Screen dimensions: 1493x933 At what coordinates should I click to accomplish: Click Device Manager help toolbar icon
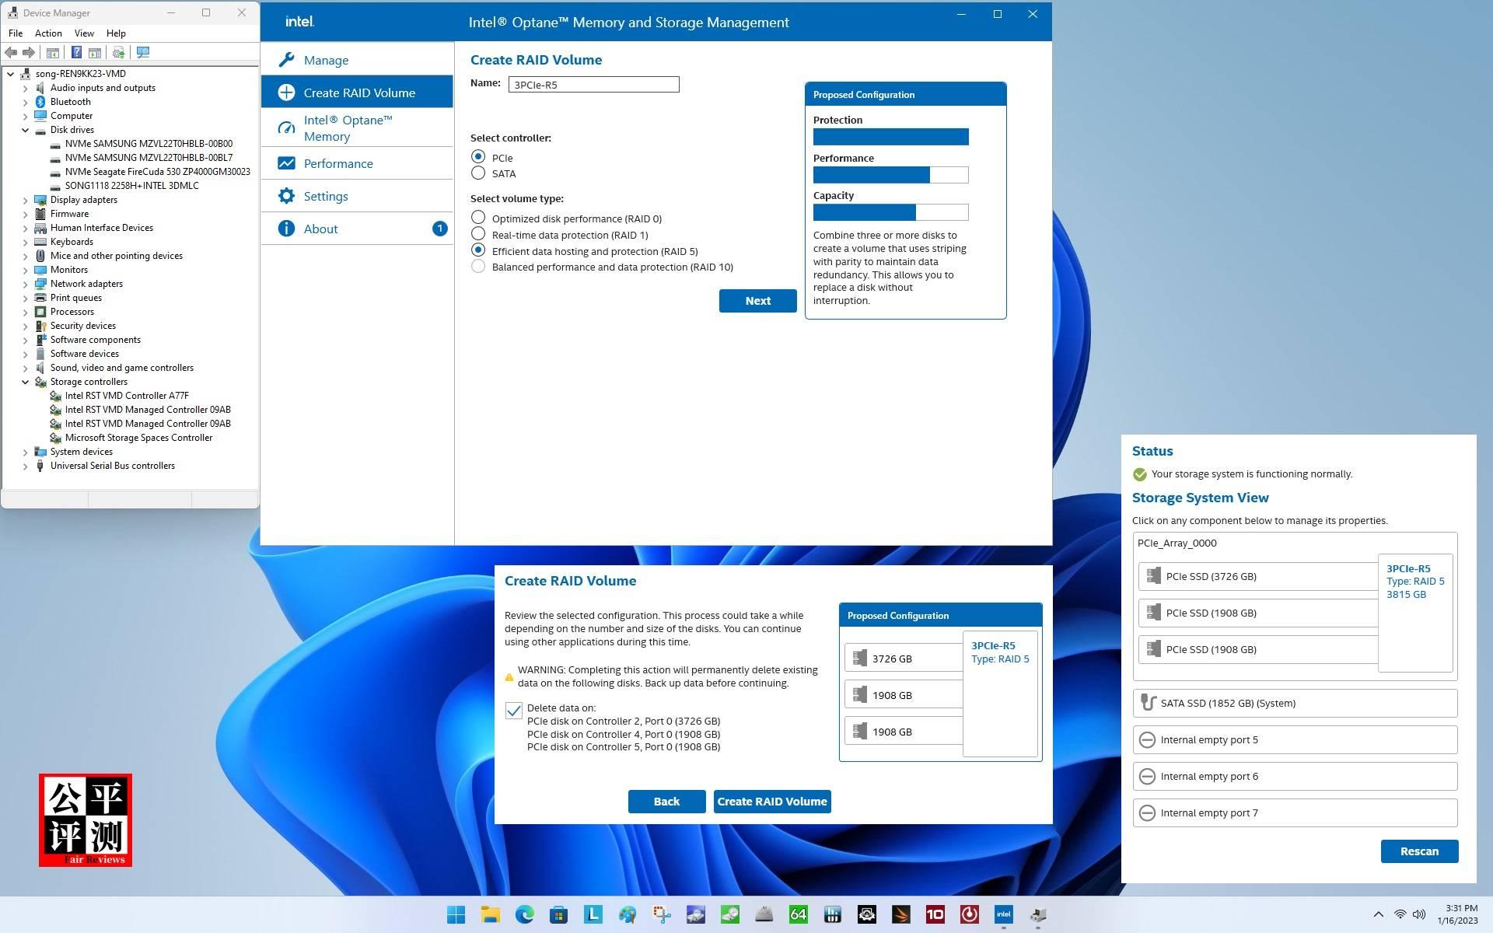pos(76,52)
